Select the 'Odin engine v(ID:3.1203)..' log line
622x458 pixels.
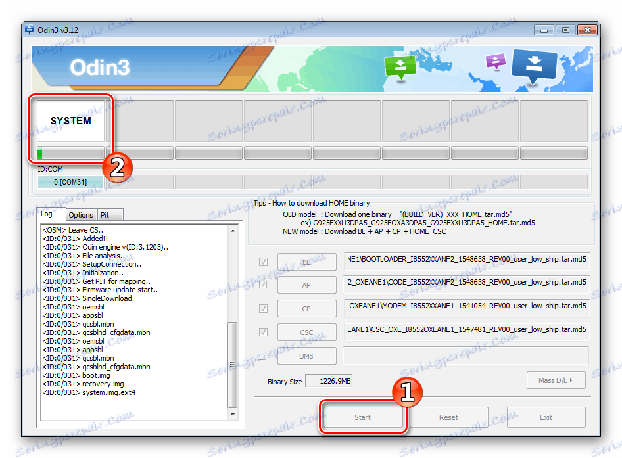coord(105,247)
